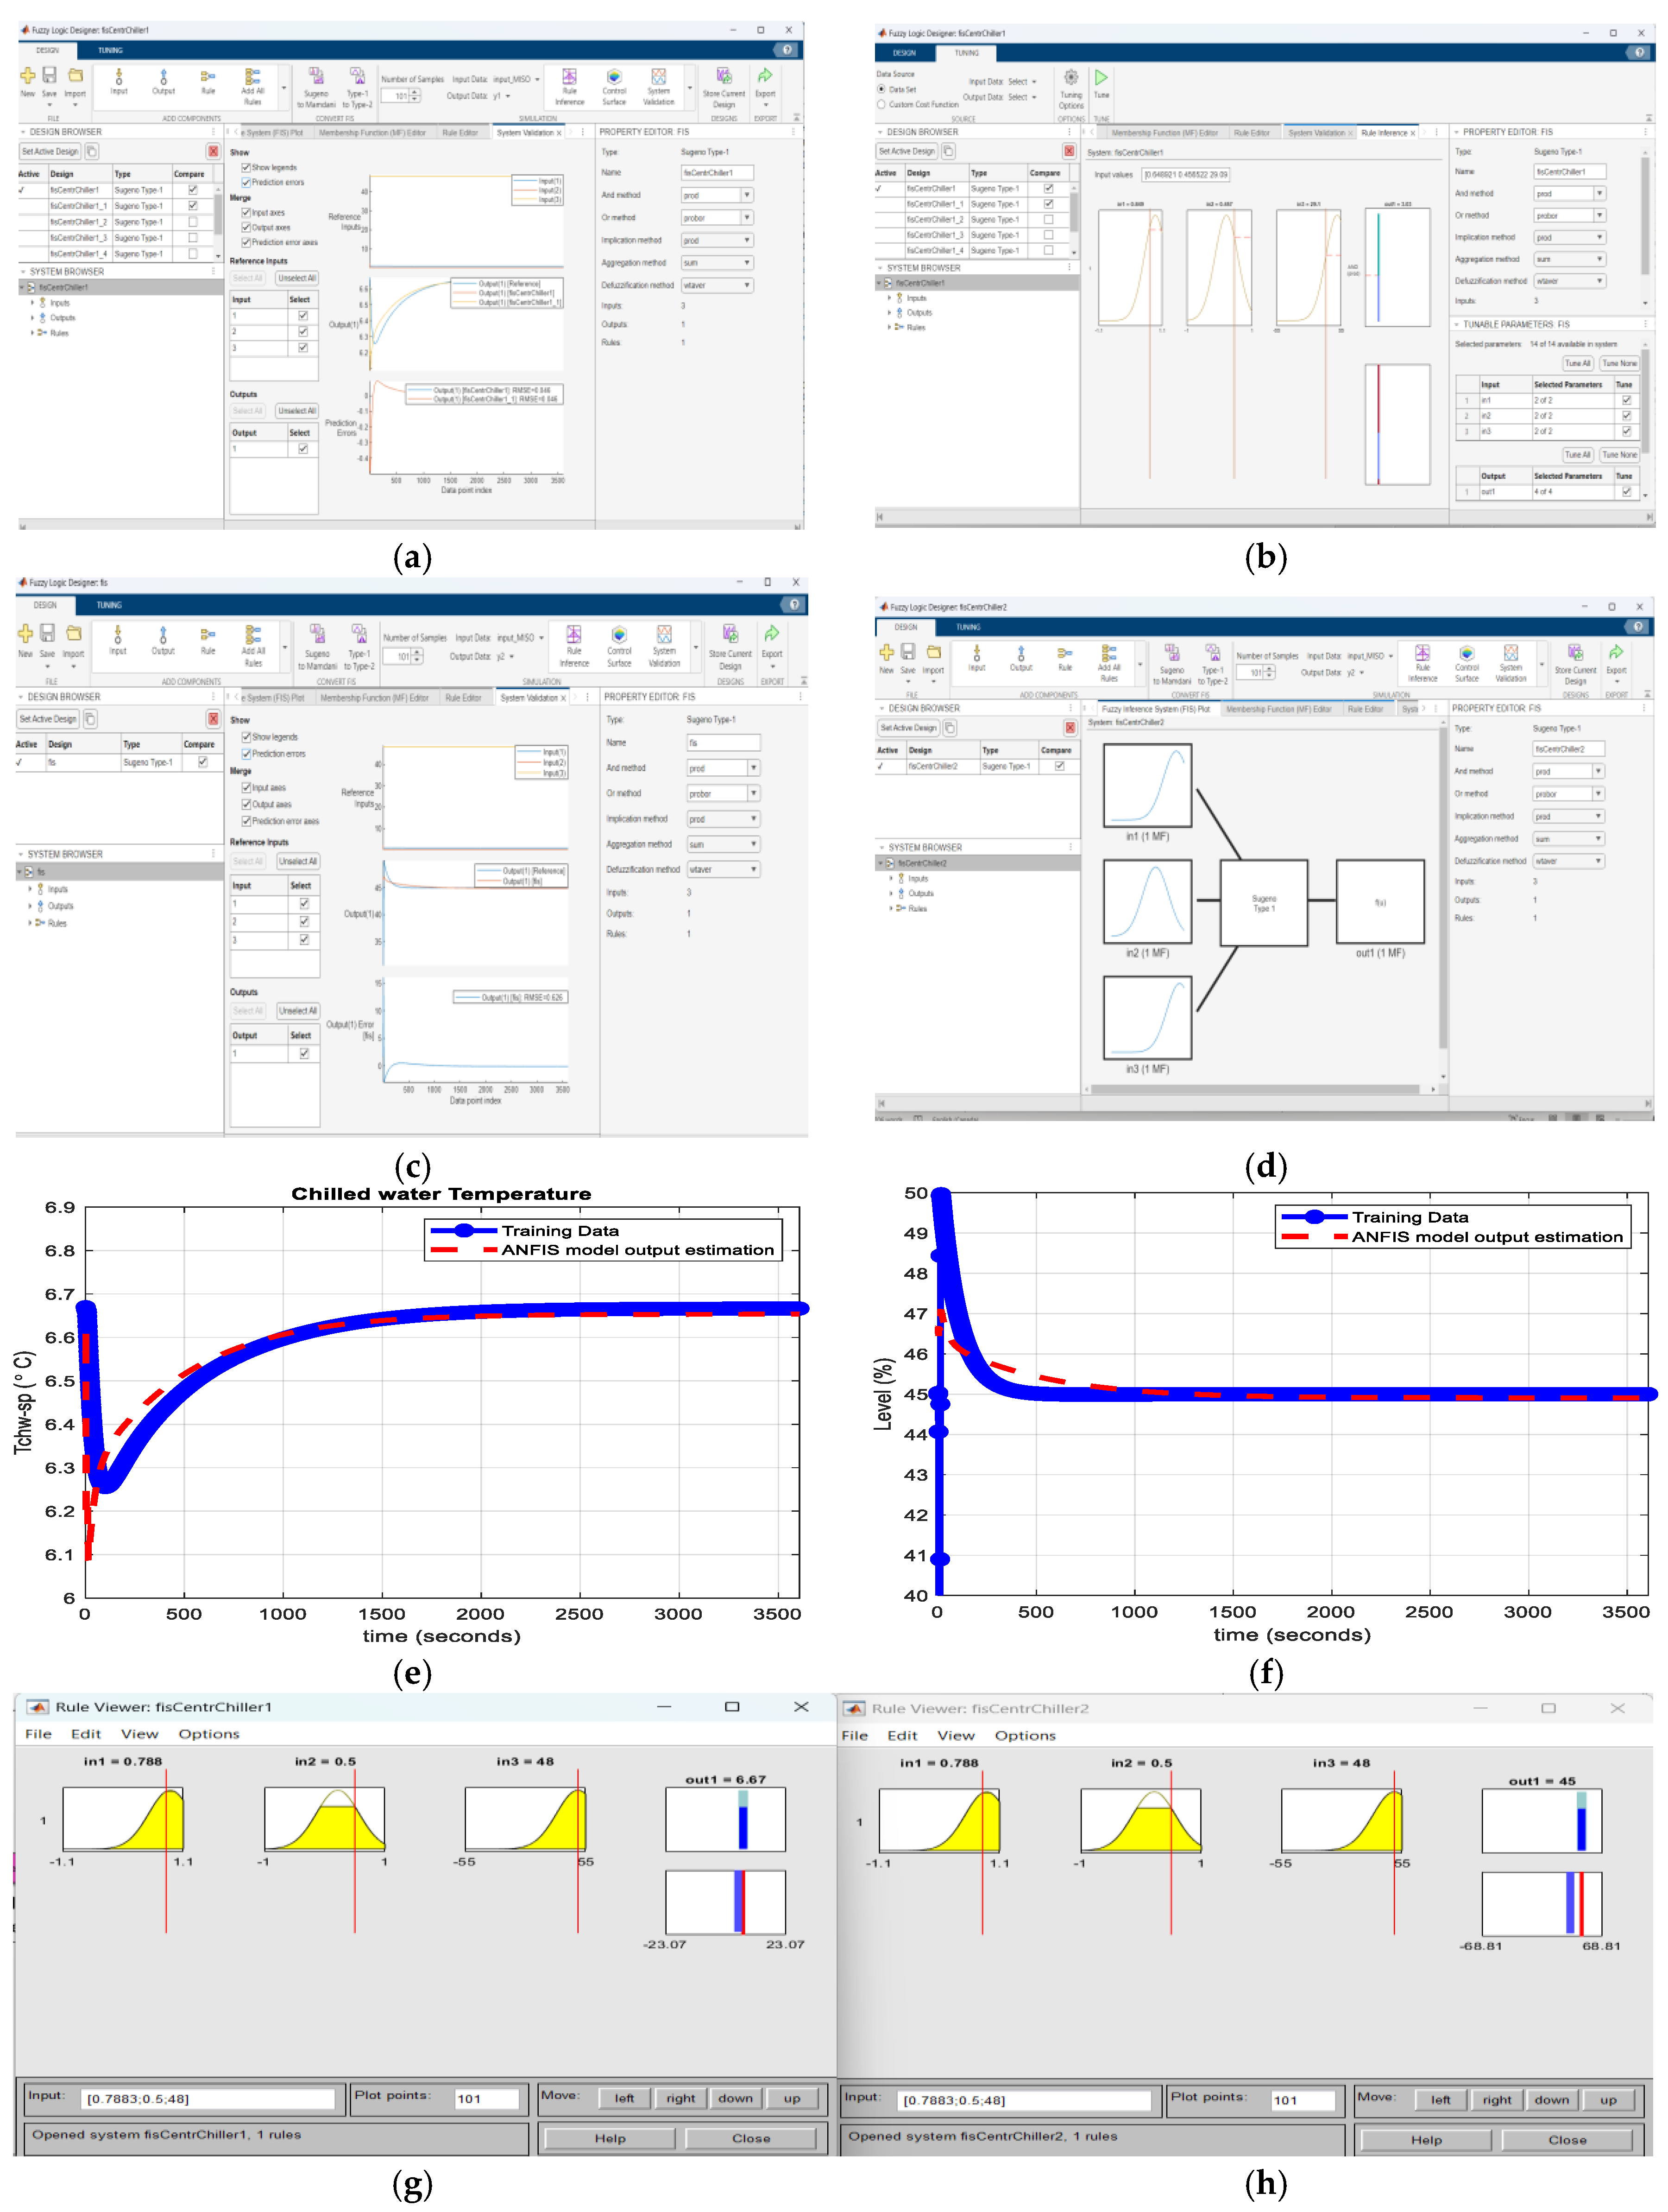
Task: Toggle 'Prediction error axes' checkbox in the 'fis' designer window
Action: click(x=247, y=821)
